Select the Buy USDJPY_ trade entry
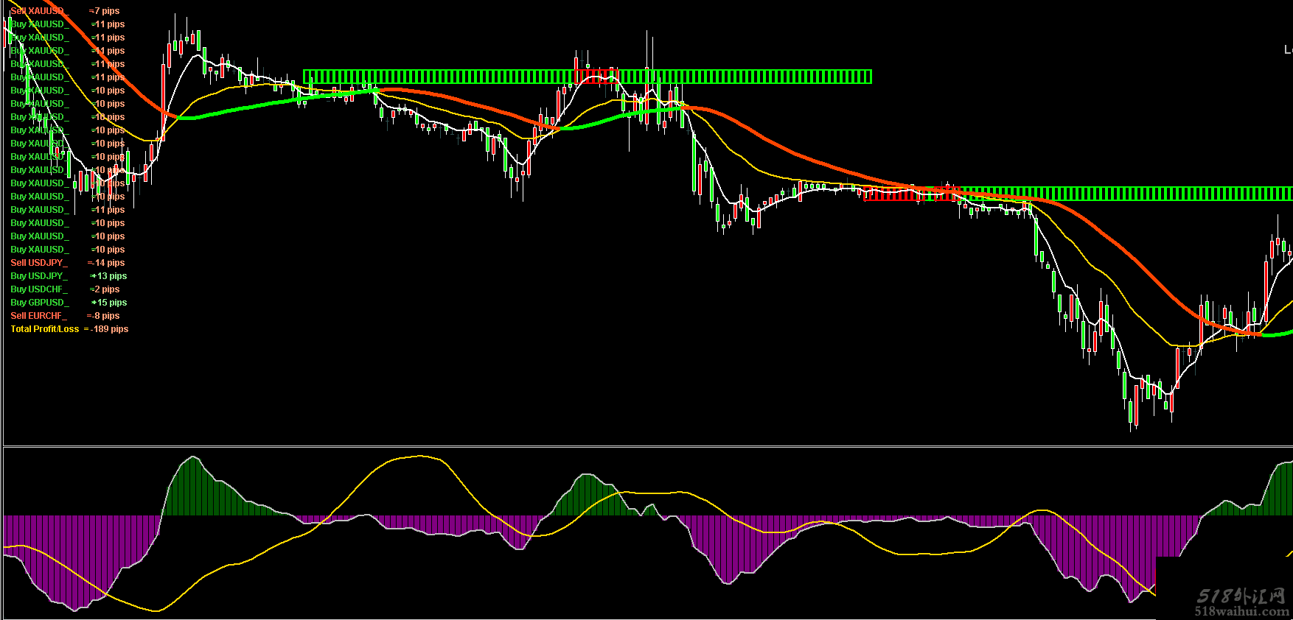 (x=38, y=276)
